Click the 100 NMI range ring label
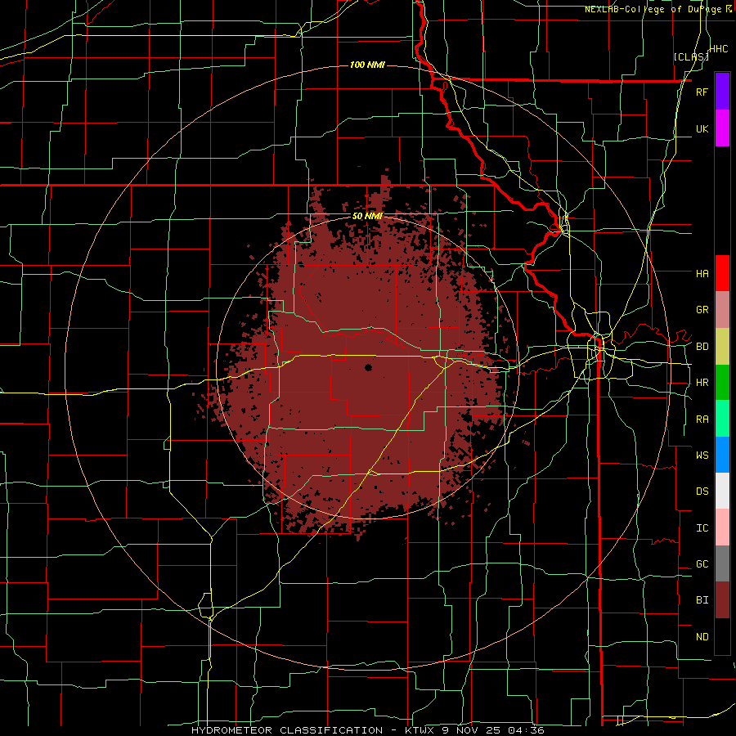This screenshot has height=736, width=736. click(367, 65)
